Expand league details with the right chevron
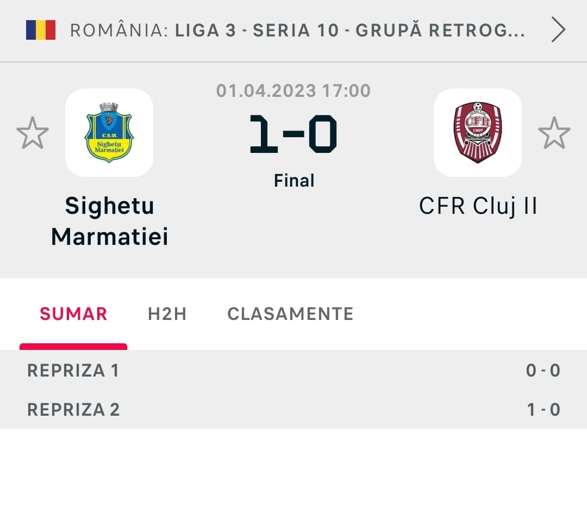This screenshot has width=587, height=524. point(558,30)
